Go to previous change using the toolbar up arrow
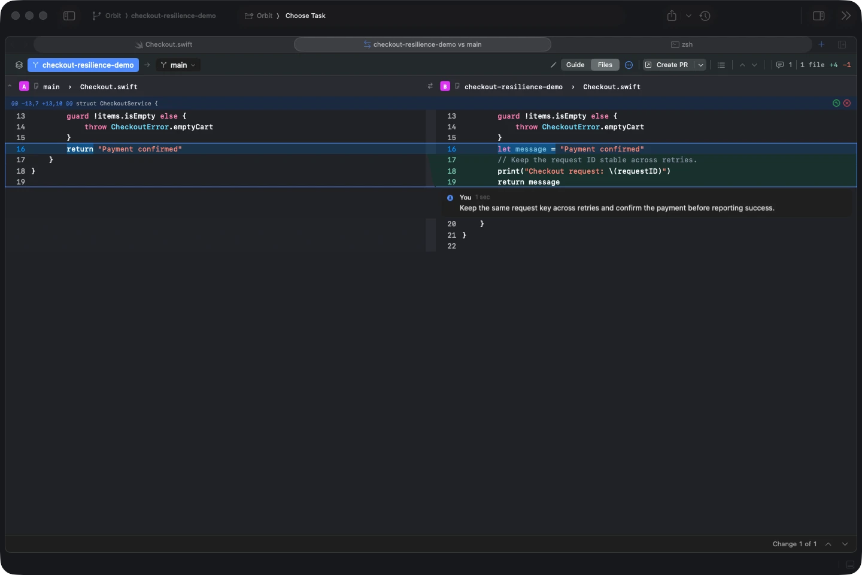The width and height of the screenshot is (862, 575). coord(742,65)
